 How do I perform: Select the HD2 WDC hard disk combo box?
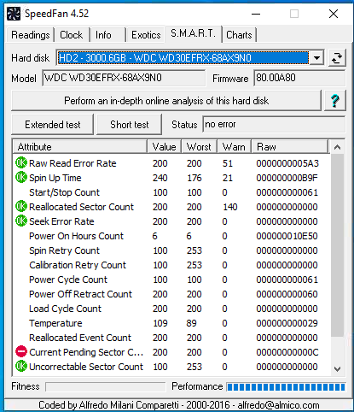[x=190, y=58]
